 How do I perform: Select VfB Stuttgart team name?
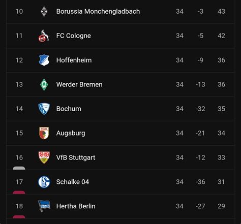(76, 157)
